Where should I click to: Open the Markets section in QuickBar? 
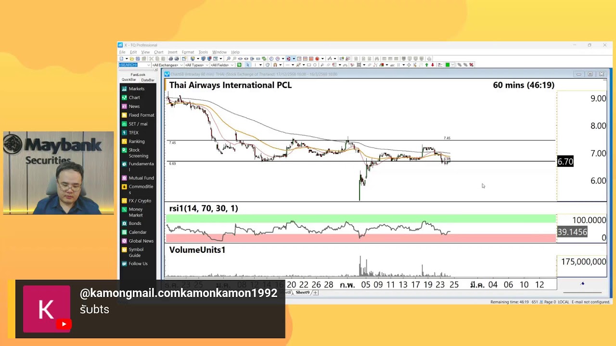pos(136,88)
